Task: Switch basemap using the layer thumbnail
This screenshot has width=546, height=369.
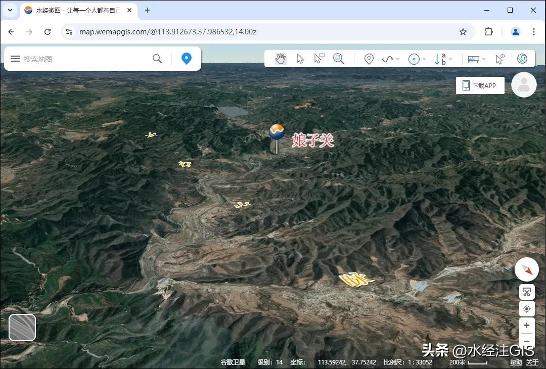Action: coord(22,328)
